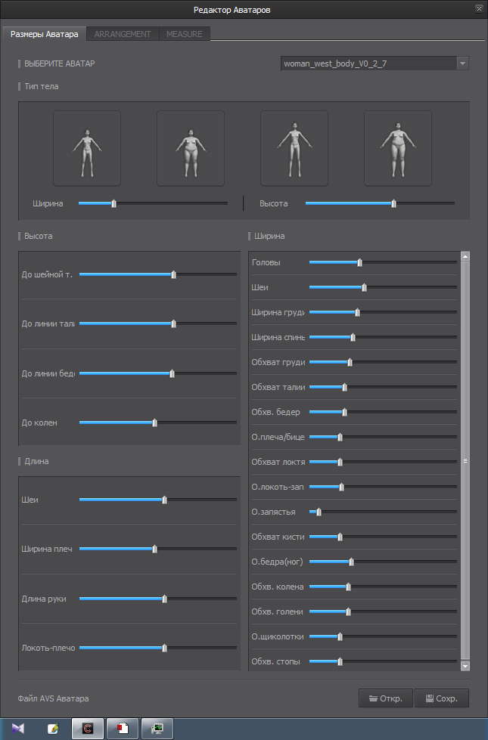Select the slim short body type thumbnail
Image resolution: width=488 pixels, height=740 pixels.
click(x=87, y=148)
